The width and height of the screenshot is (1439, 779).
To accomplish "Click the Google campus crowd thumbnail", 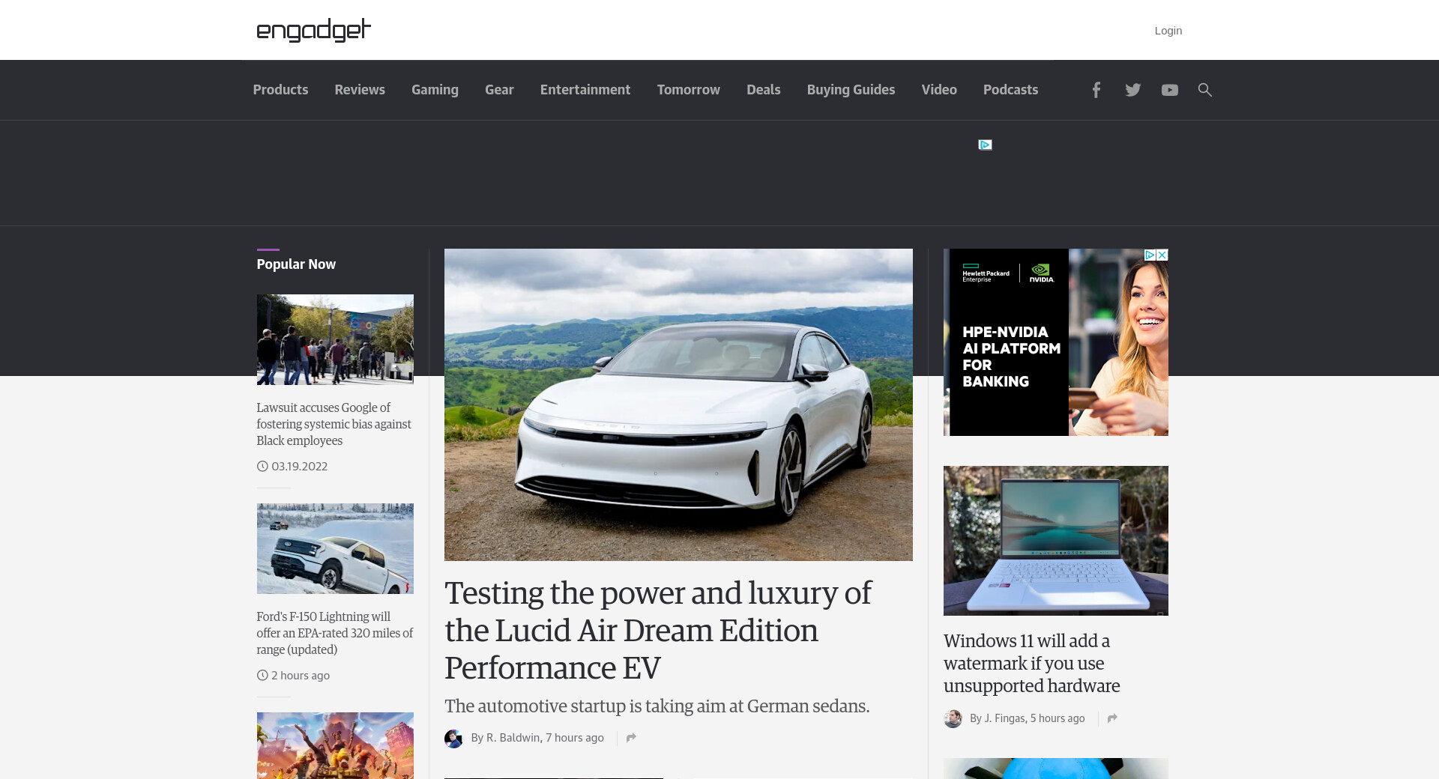I will click(x=335, y=339).
